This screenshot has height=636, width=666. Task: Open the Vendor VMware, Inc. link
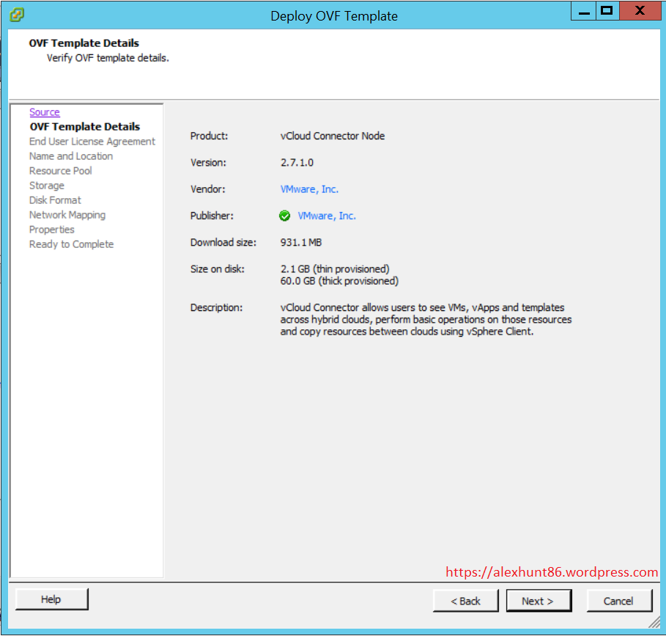point(309,189)
